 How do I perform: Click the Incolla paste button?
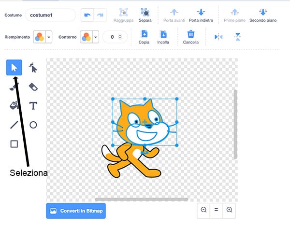coord(163,37)
